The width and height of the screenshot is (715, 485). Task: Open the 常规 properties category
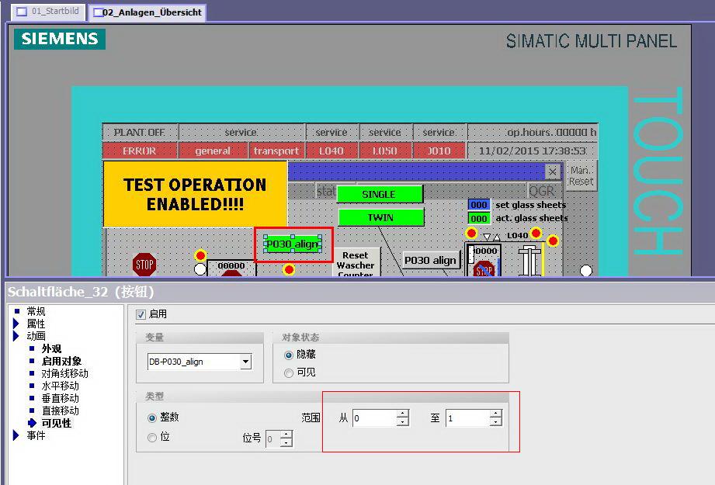36,311
